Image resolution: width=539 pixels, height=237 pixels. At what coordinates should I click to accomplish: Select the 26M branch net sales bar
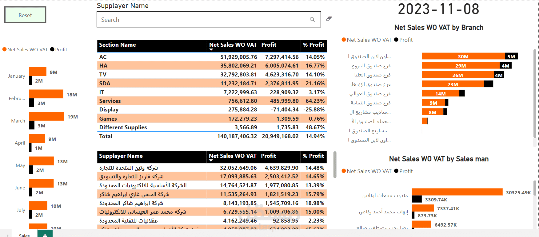click(458, 75)
